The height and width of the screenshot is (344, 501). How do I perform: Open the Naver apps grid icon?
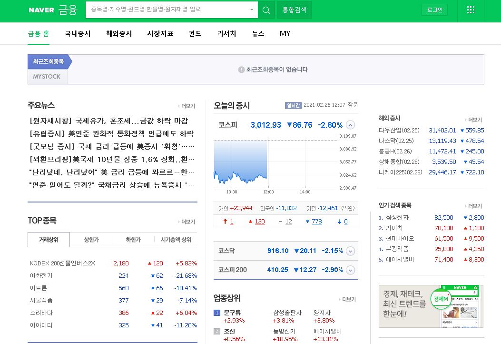coord(471,10)
